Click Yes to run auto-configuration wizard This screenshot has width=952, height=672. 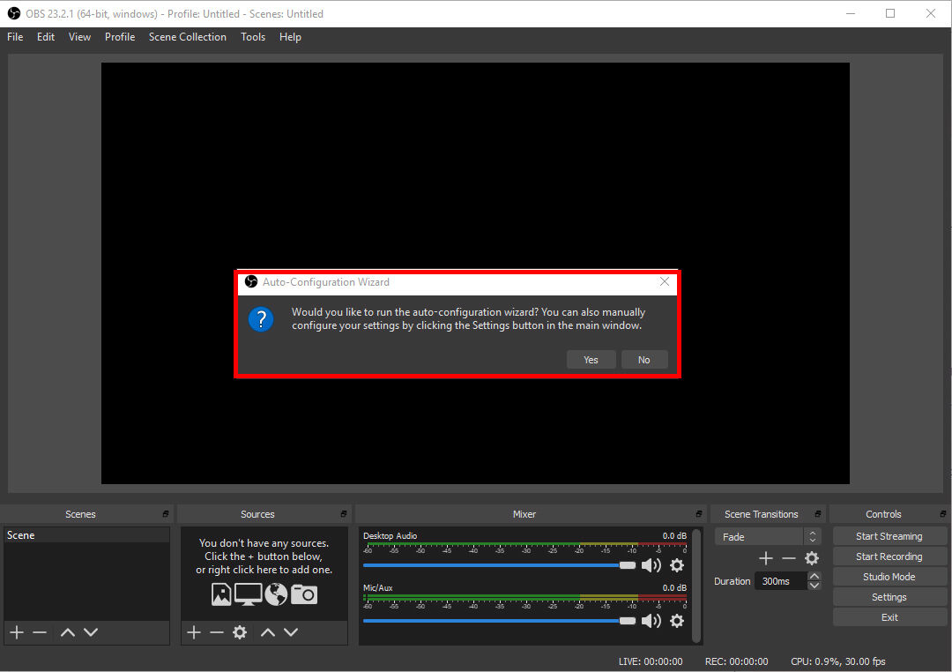591,360
